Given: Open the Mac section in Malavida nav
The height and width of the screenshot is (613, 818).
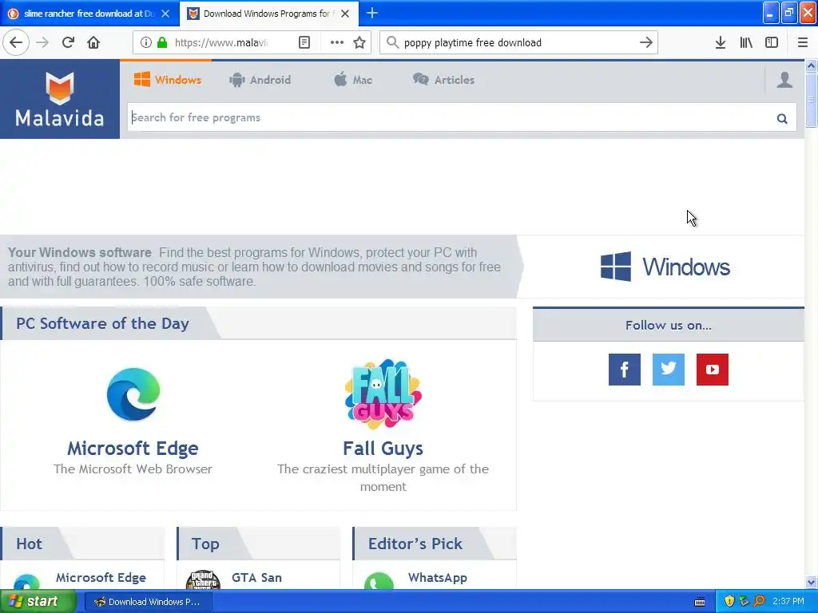Looking at the screenshot, I should [353, 80].
